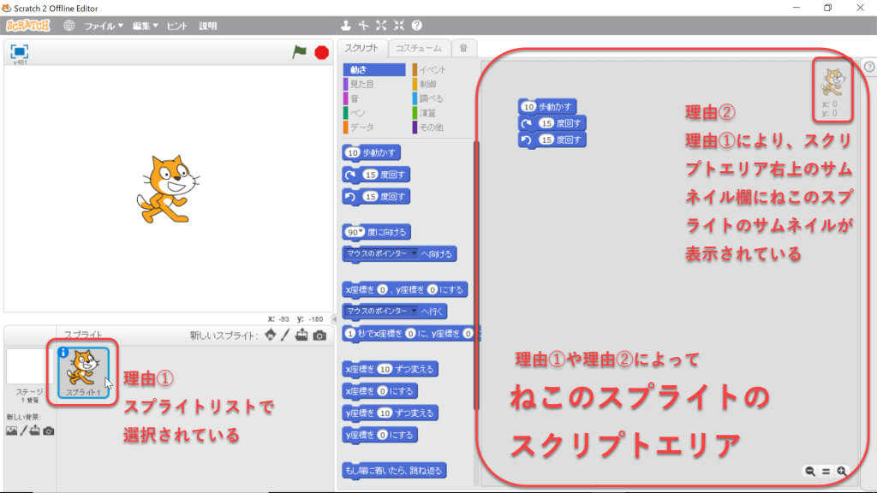This screenshot has width=877, height=493.
Task: Select the Duplicate stamp tool
Action: click(346, 25)
